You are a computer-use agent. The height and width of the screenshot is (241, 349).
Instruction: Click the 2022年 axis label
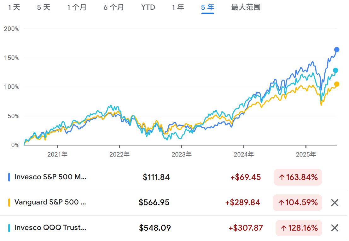tap(119, 154)
